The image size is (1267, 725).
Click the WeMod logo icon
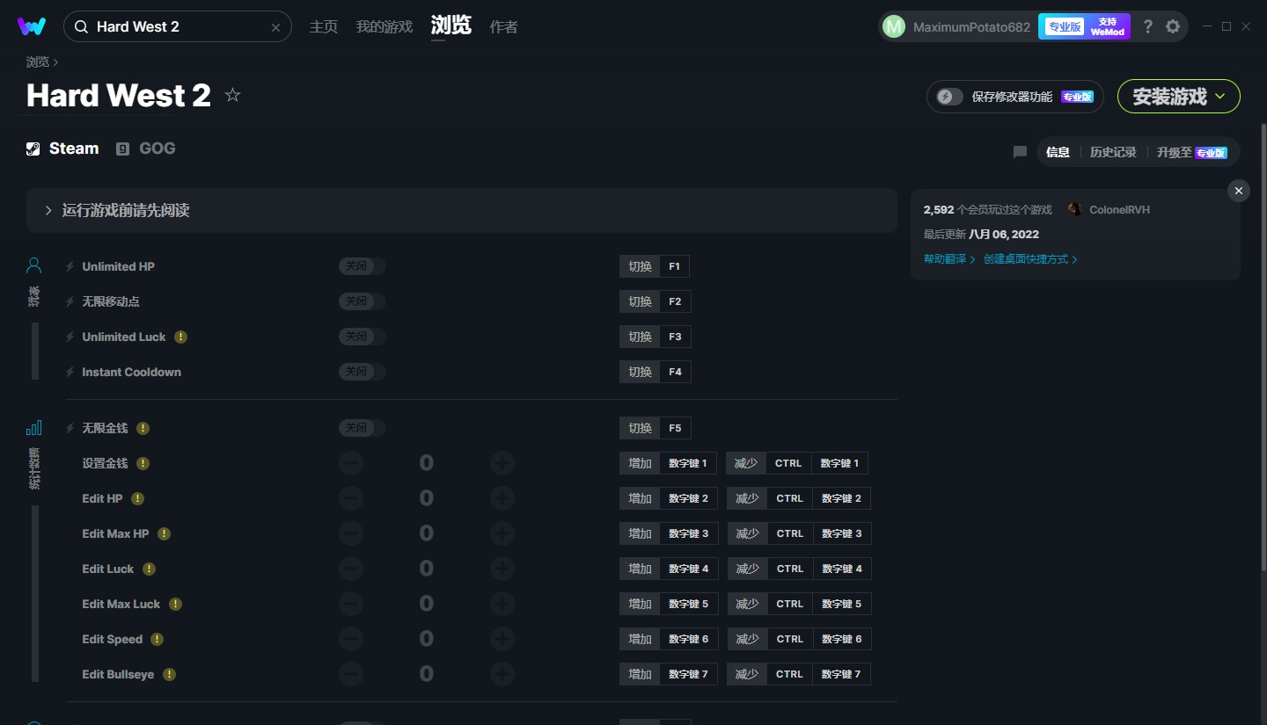32,26
